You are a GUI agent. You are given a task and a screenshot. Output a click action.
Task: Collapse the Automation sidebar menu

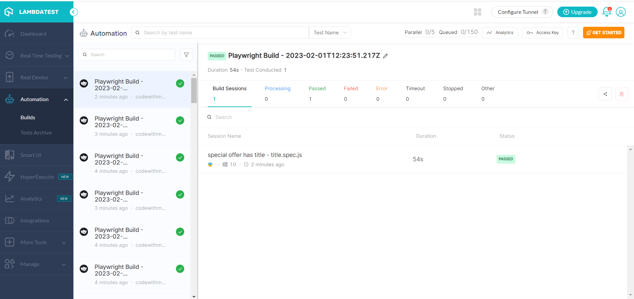[66, 99]
